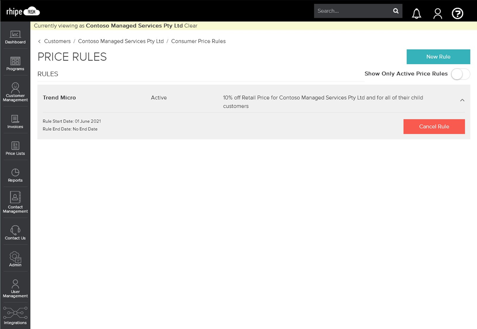Open Programs in the sidebar
Image resolution: width=477 pixels, height=329 pixels.
pyautogui.click(x=15, y=64)
